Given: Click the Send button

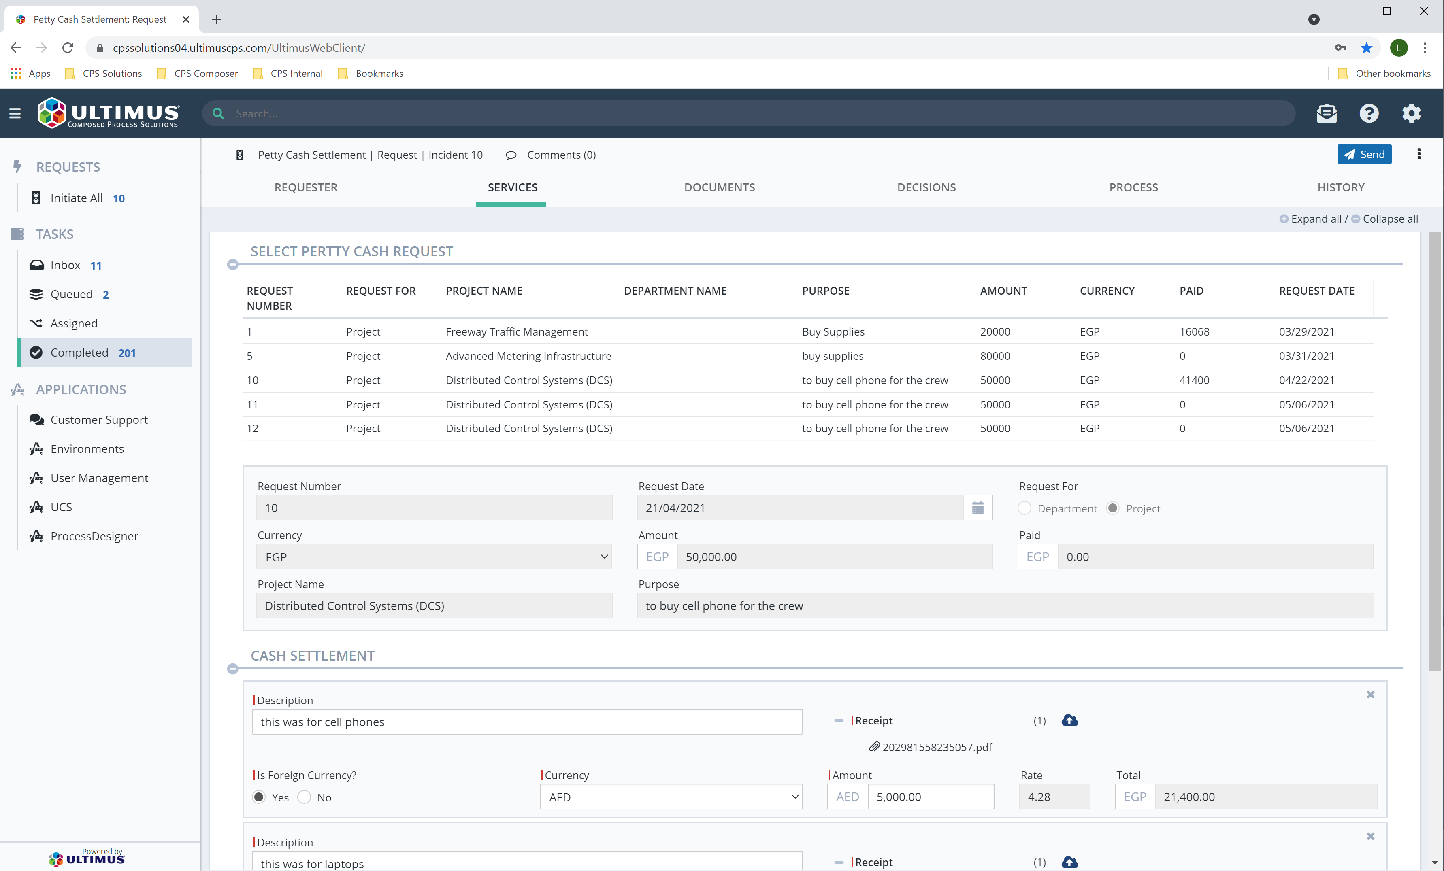Looking at the screenshot, I should [x=1364, y=154].
